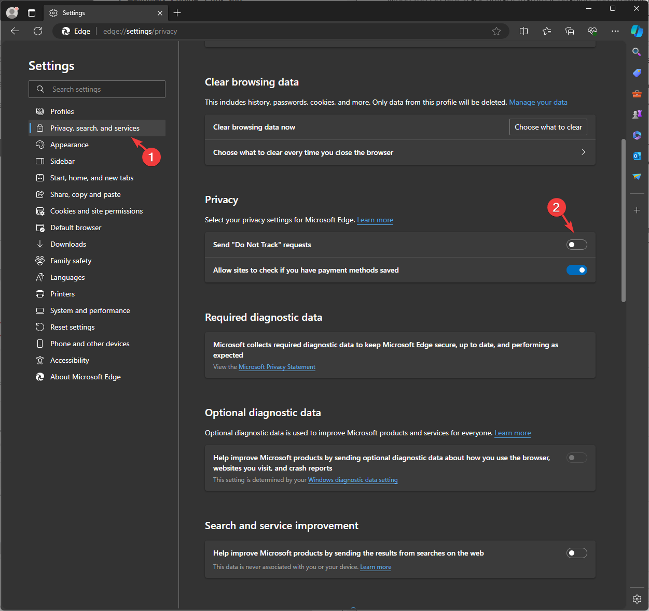649x611 pixels.
Task: Open the tab actions menu icon
Action: click(32, 13)
